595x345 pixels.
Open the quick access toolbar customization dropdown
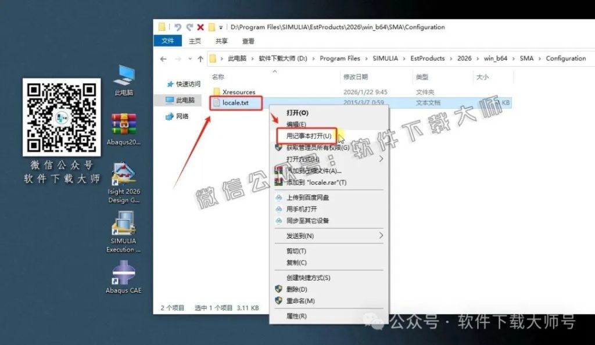click(220, 27)
